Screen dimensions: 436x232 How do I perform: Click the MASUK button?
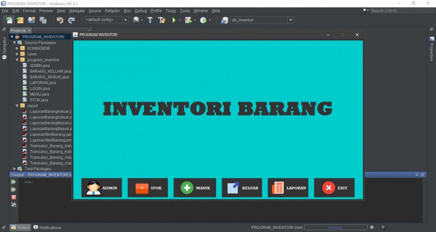(x=194, y=188)
